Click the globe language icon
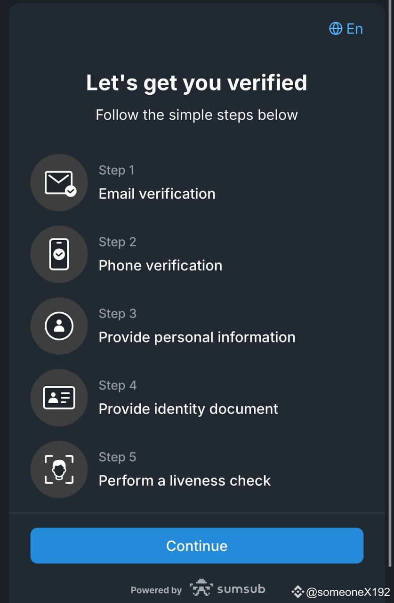 (335, 29)
